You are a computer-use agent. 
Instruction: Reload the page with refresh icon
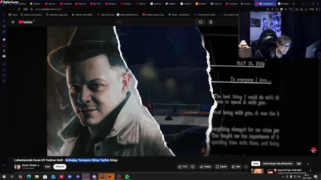click(x=19, y=9)
